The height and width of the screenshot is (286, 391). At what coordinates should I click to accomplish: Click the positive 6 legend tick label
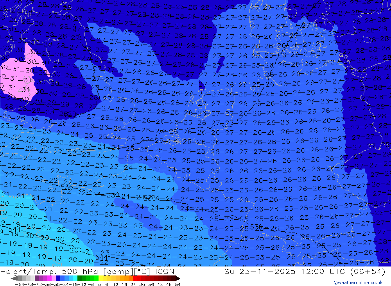tap(106, 284)
